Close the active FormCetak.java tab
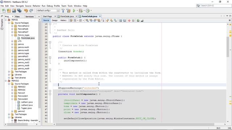 100,16
